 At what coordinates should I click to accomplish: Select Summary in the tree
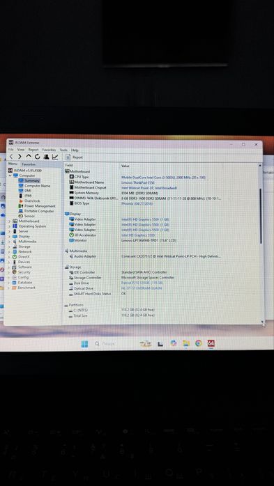coord(32,180)
